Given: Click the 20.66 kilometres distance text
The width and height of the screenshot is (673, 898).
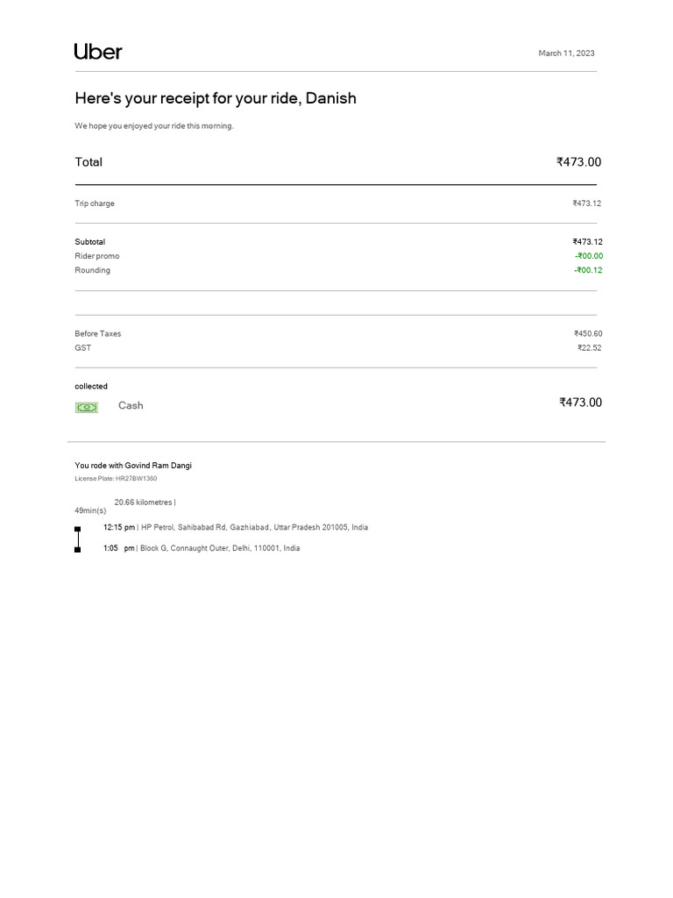Looking at the screenshot, I should coord(143,502).
